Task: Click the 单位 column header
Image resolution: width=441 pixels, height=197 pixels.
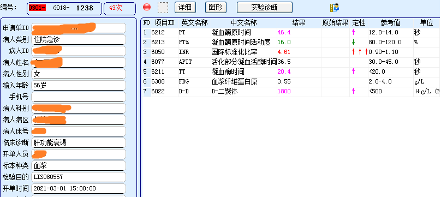Action: tap(426, 22)
